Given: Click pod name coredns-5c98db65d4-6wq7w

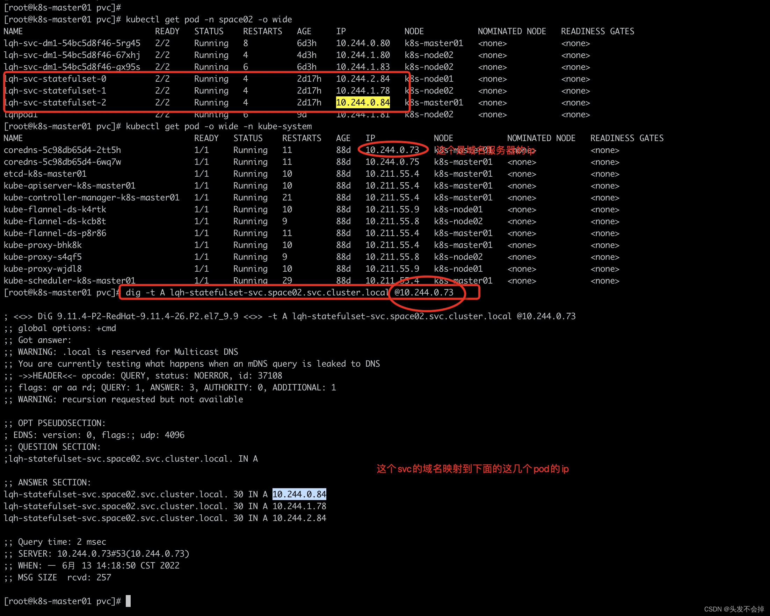Looking at the screenshot, I should coord(62,162).
